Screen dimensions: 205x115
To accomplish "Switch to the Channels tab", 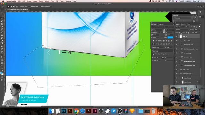I will [x=183, y=24].
